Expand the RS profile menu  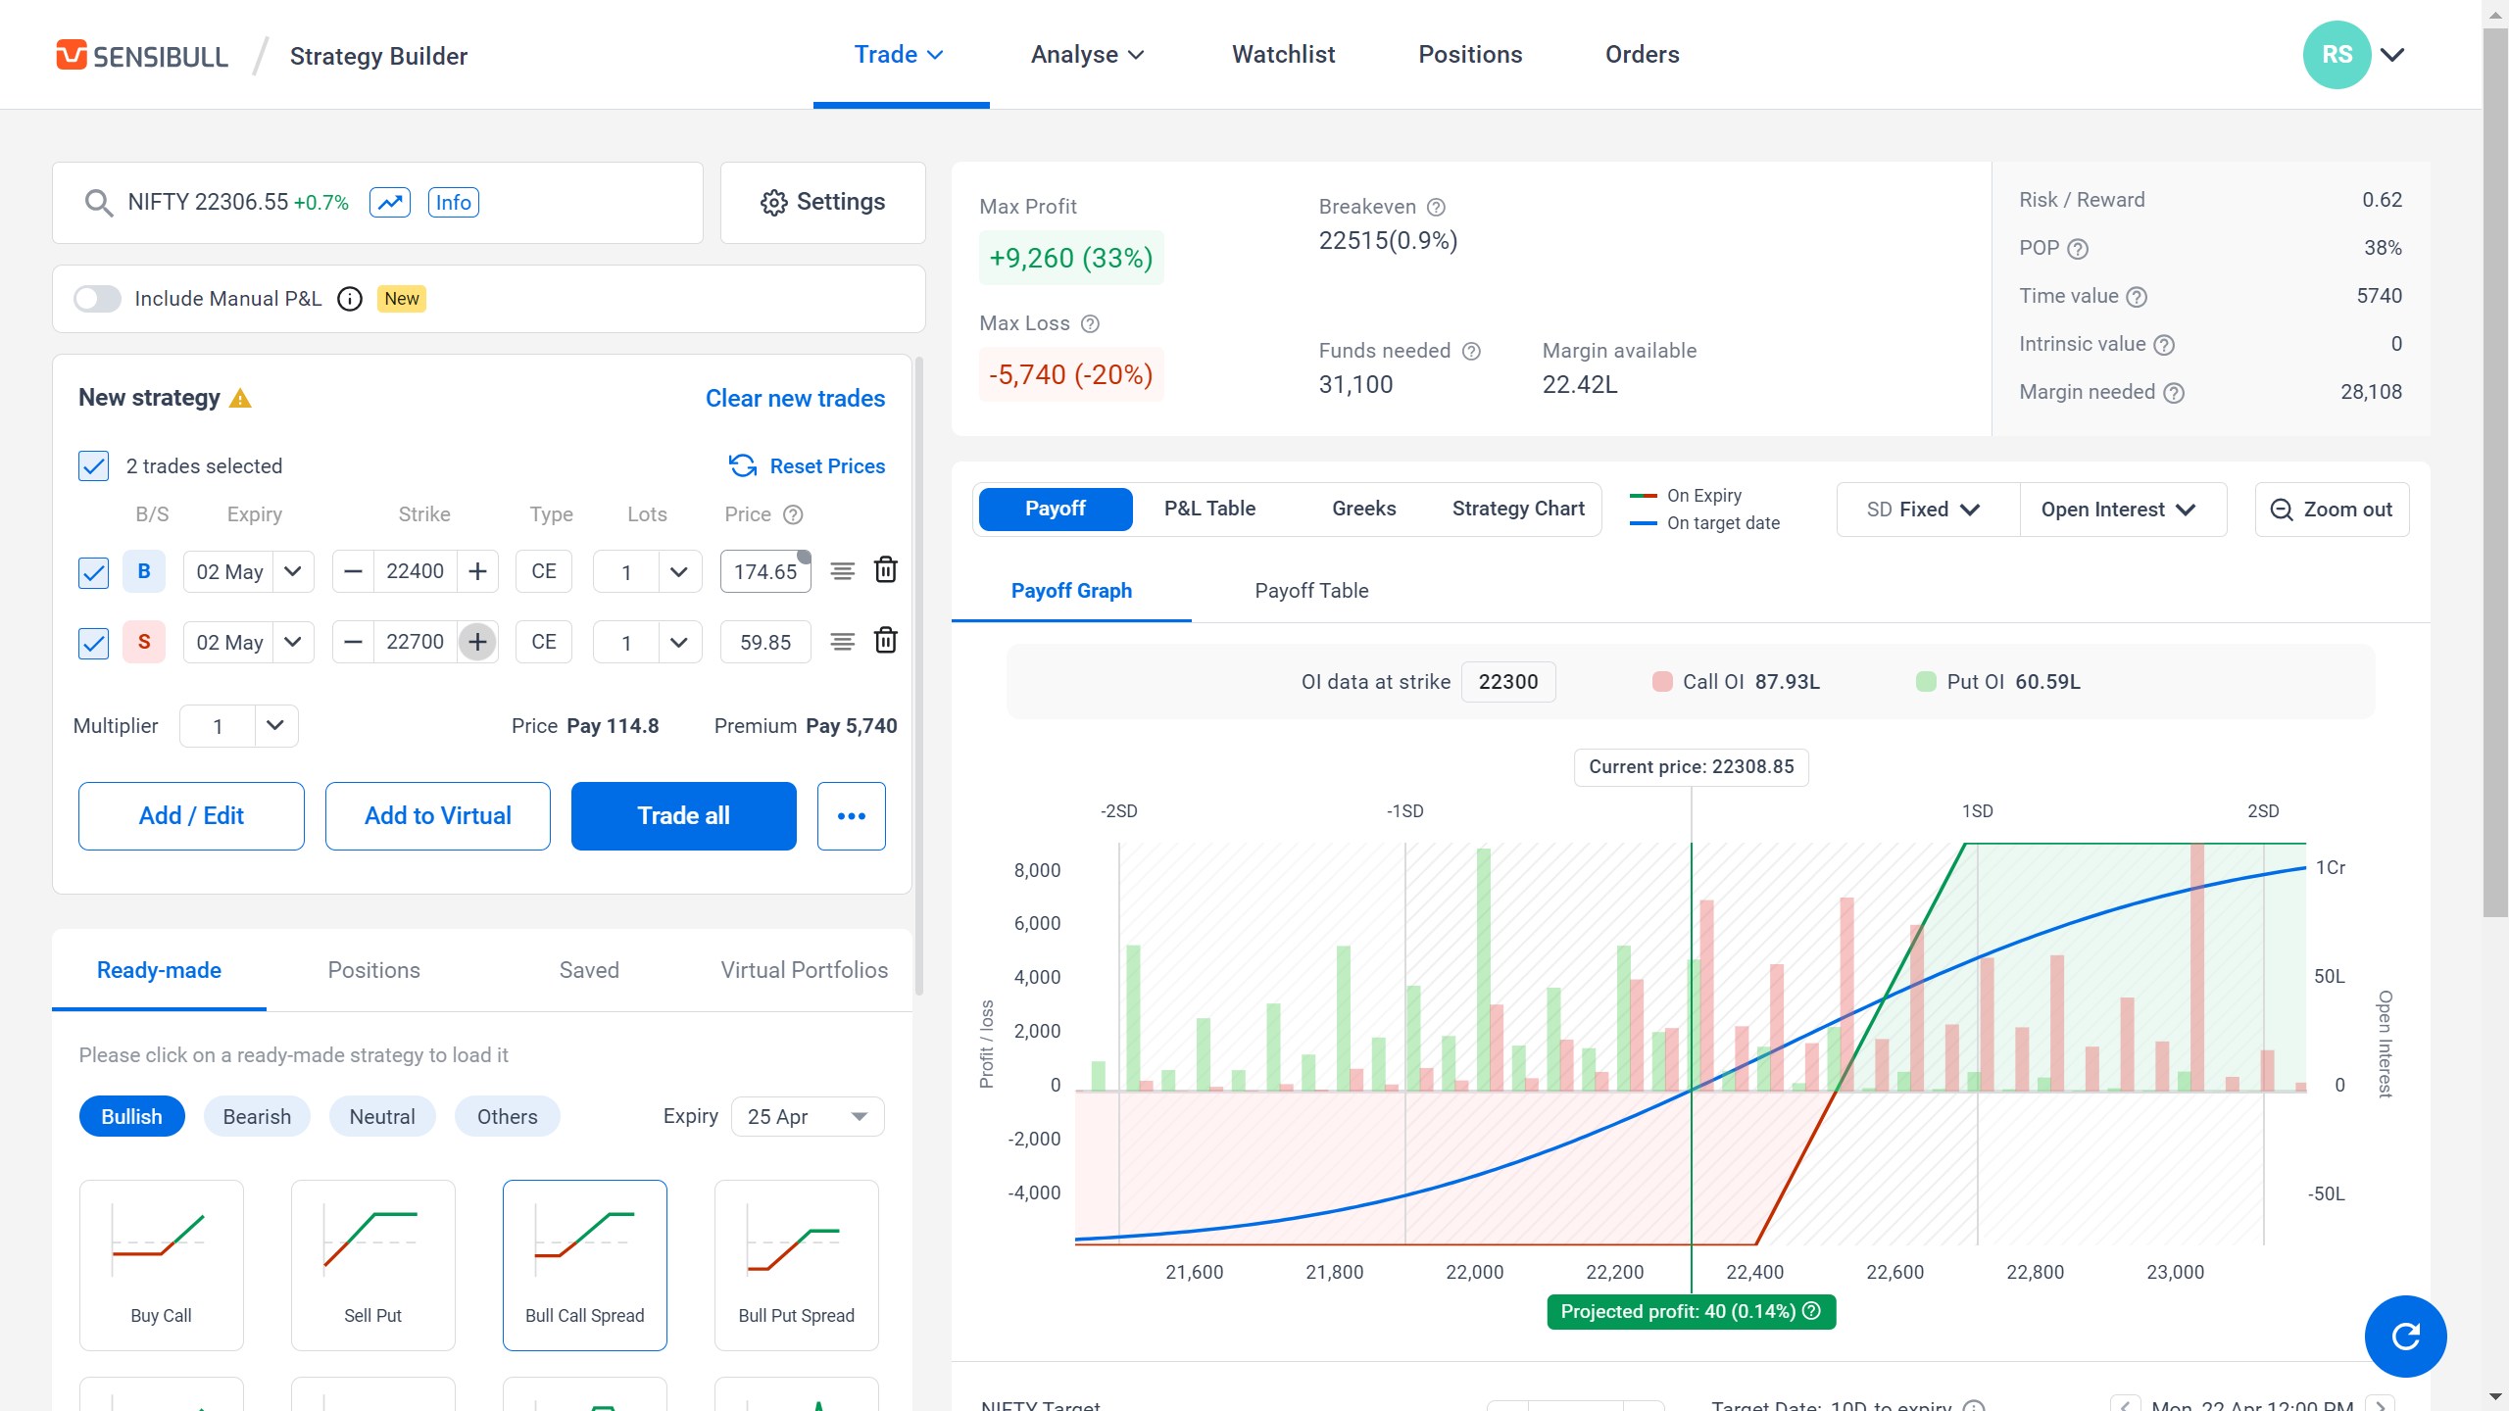(2392, 55)
